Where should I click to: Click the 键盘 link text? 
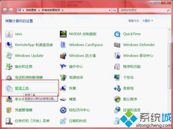pos(73,99)
